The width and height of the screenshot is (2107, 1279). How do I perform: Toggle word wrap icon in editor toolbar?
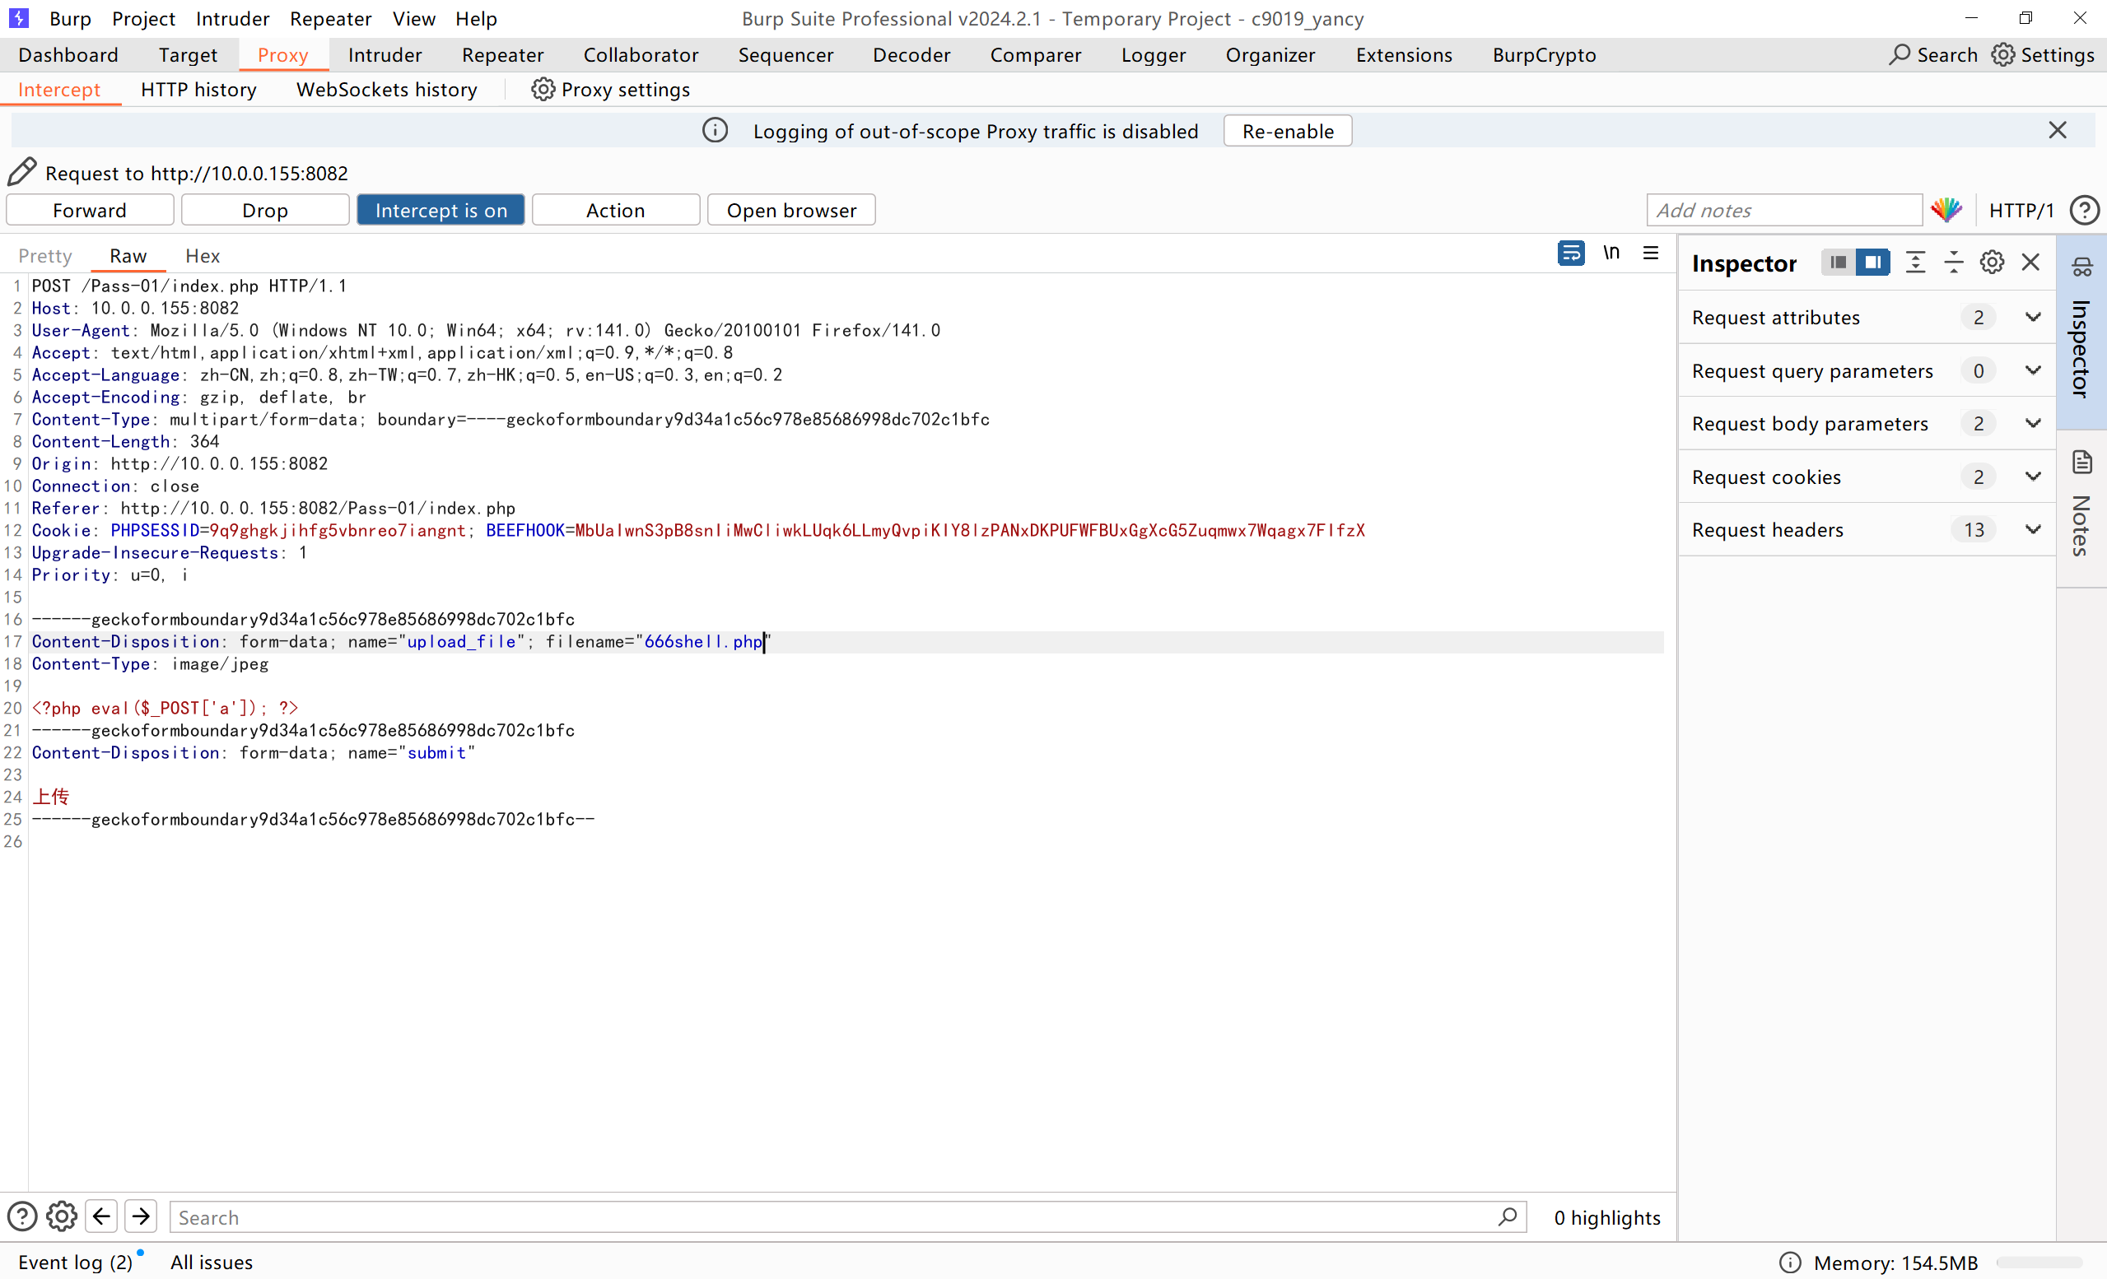(x=1570, y=254)
